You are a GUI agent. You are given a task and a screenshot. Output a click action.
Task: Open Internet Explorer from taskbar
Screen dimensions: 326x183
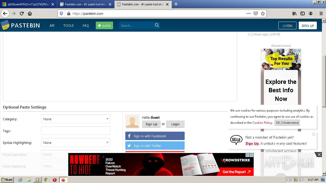20,180
